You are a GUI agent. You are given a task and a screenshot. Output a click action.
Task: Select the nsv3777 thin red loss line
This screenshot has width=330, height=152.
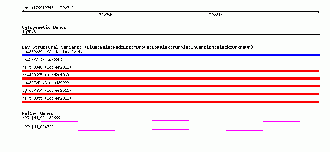pyautogui.click(x=171, y=63)
